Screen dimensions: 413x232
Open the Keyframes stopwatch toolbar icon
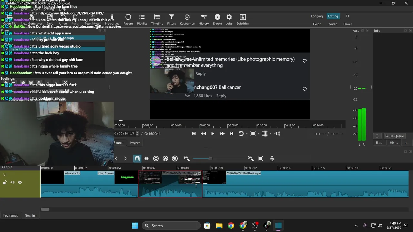[x=187, y=19]
